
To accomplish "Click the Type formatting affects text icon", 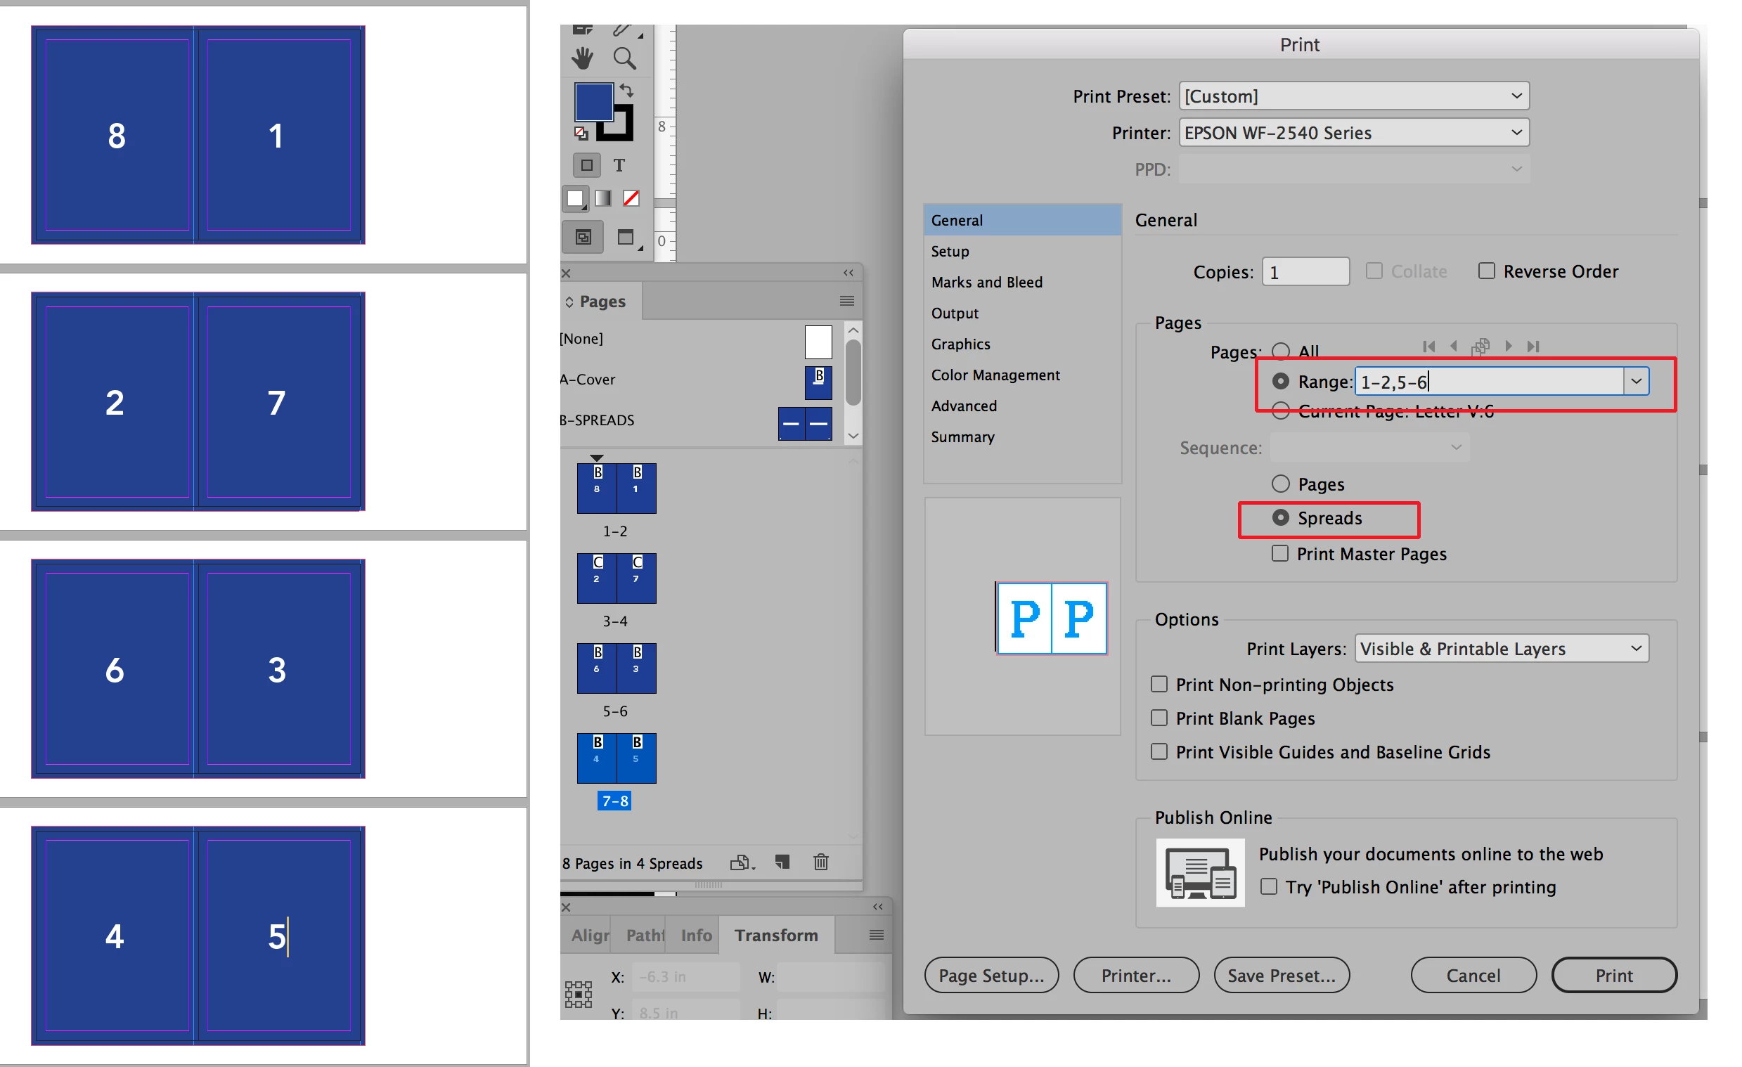I will pos(619,165).
